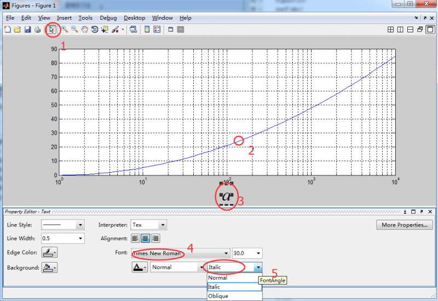Activate the Pan hand tool
This screenshot has height=301, width=438.
[85, 30]
